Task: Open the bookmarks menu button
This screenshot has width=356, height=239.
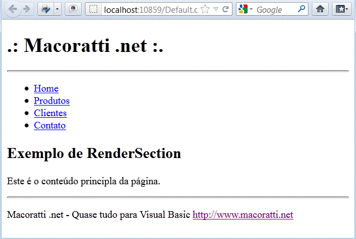Action: (x=341, y=9)
